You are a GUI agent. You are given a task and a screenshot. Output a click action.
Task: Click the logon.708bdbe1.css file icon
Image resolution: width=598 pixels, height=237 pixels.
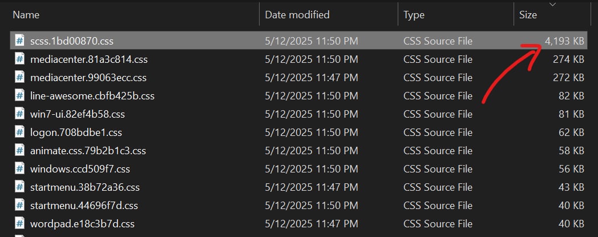[x=19, y=132]
